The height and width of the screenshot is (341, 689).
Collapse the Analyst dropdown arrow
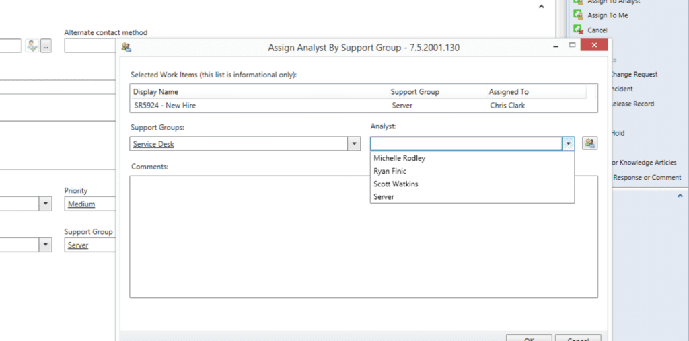click(x=568, y=144)
